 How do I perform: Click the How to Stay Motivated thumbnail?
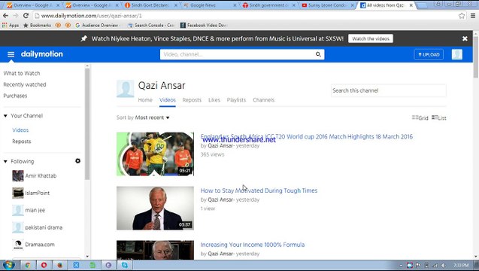[x=155, y=208]
